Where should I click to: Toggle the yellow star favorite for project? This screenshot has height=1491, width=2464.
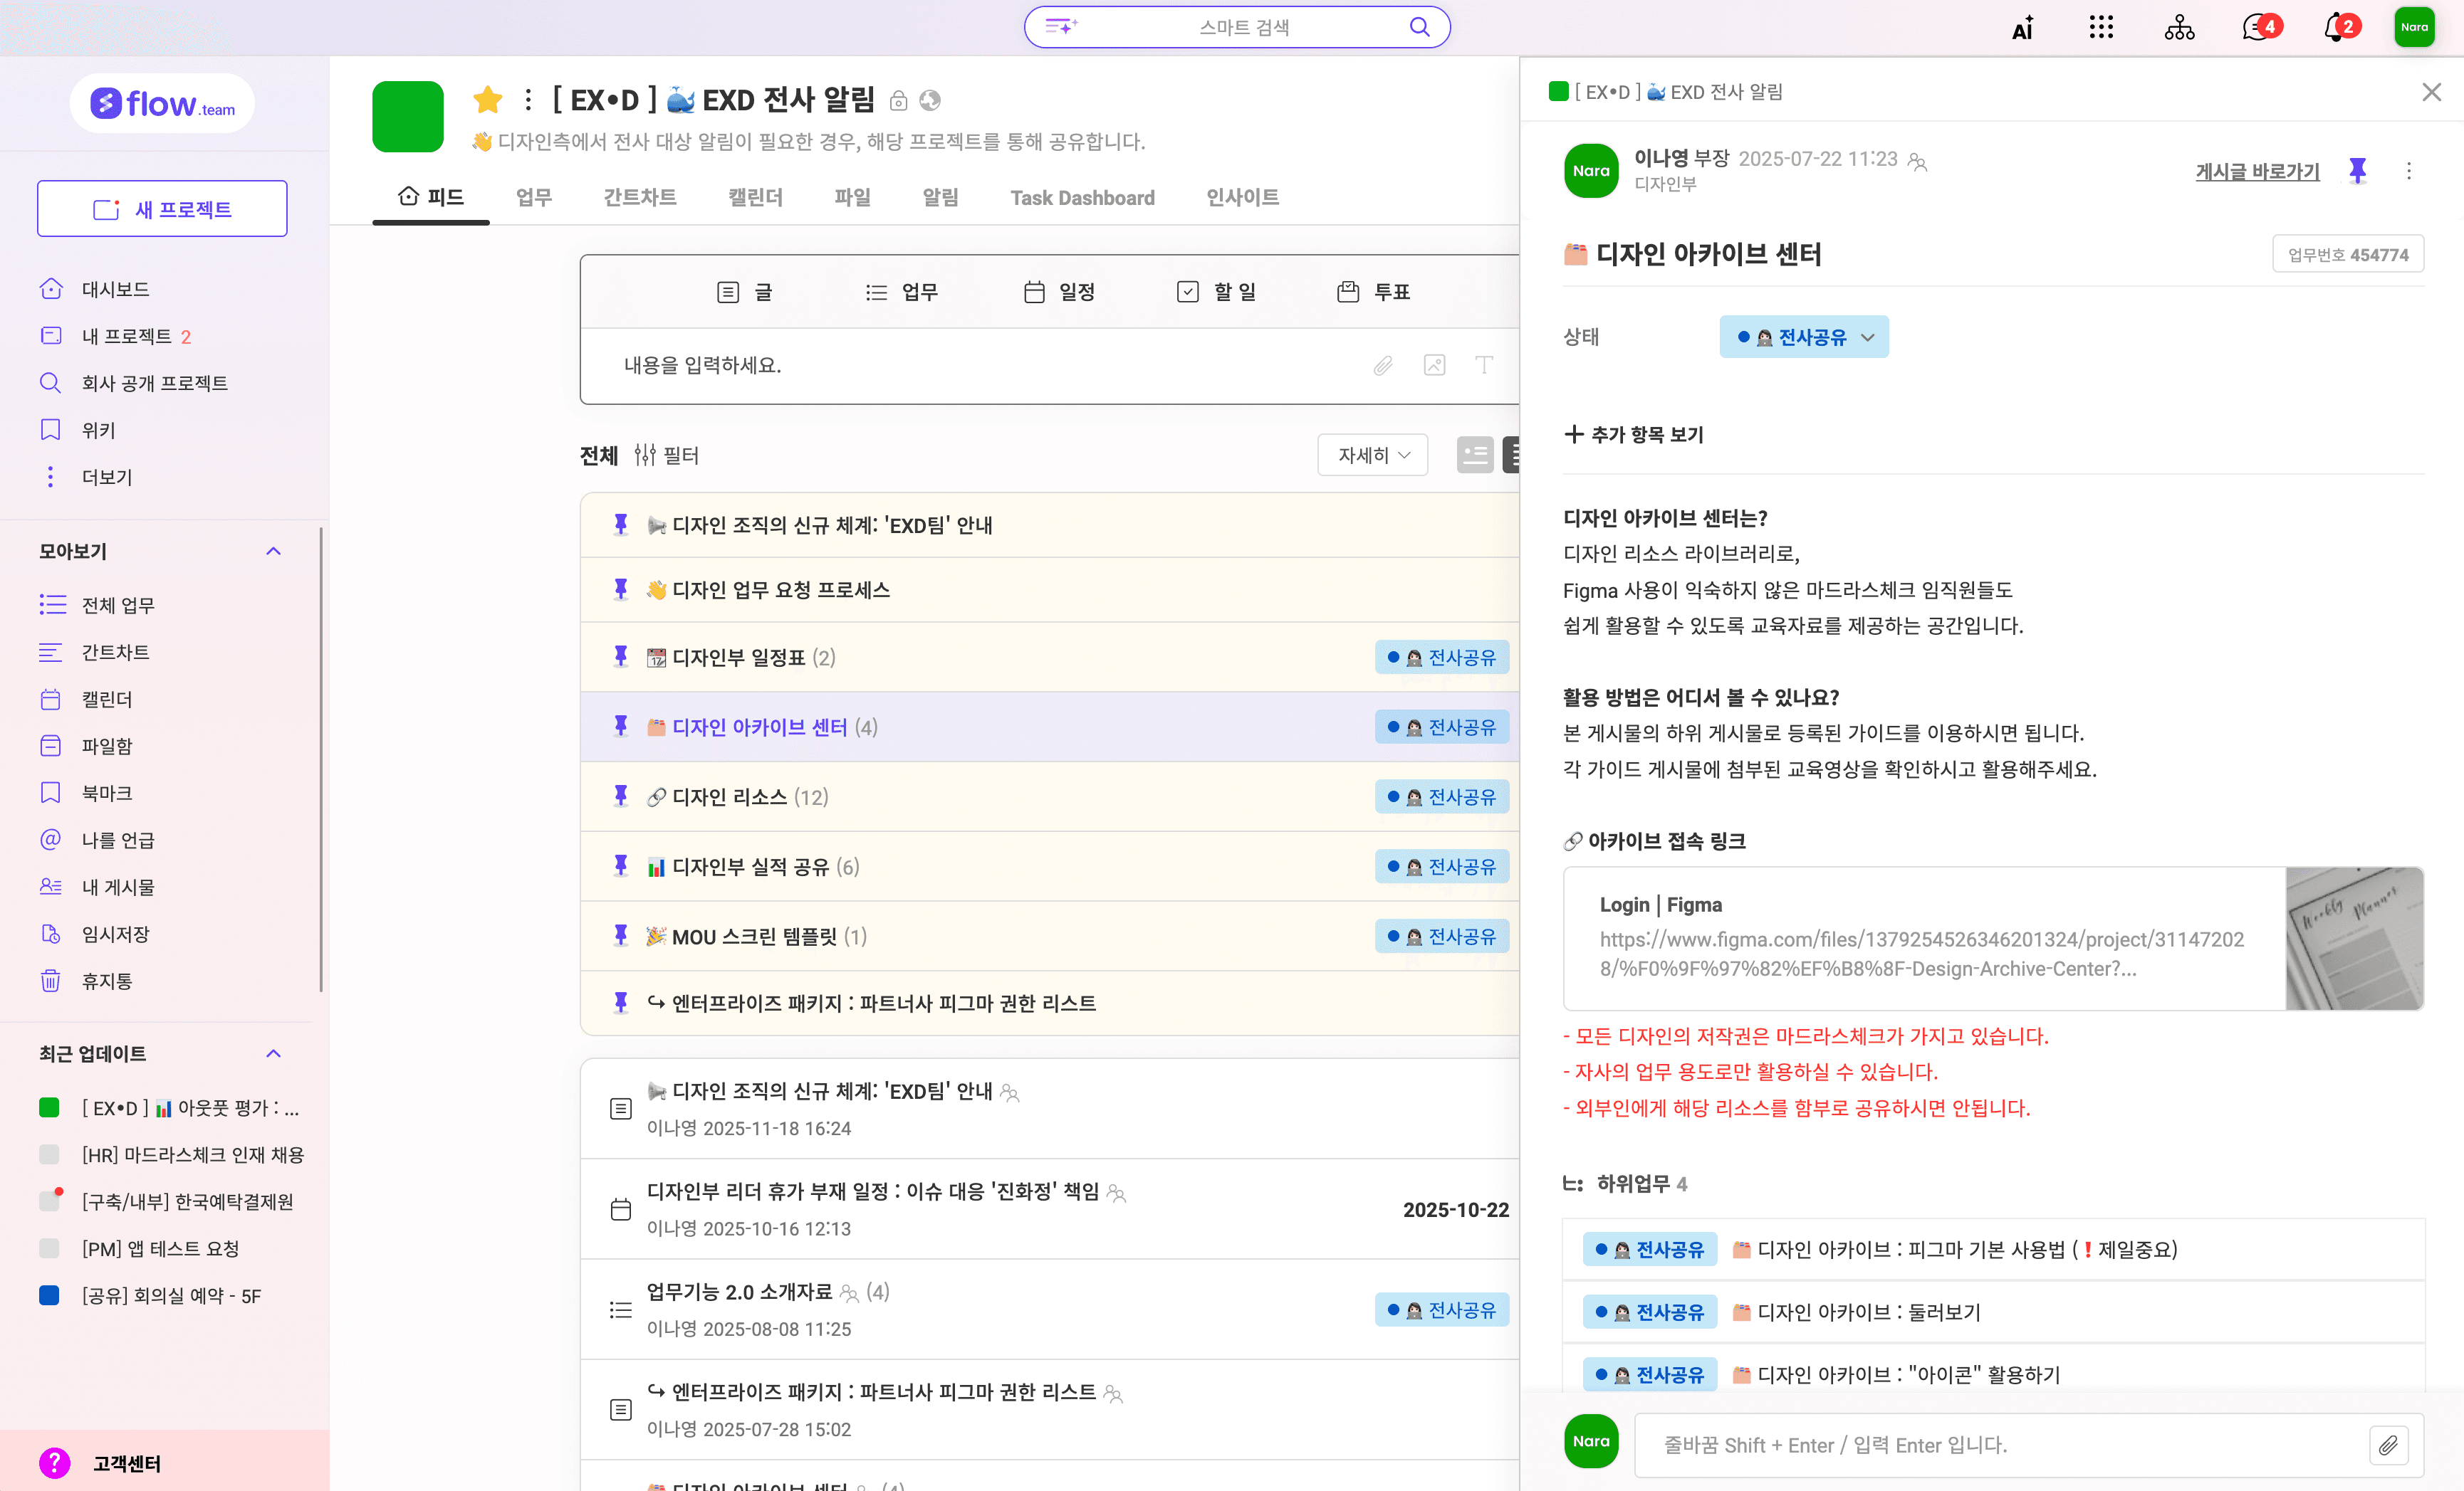pos(487,100)
